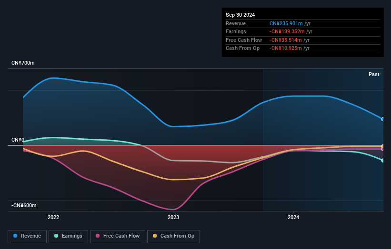
Task: Click the orange Cash From Op legend dot
Action: point(155,236)
